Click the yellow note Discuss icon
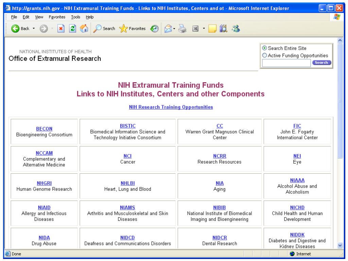Image resolution: width=348 pixels, height=261 pixels. (212, 29)
